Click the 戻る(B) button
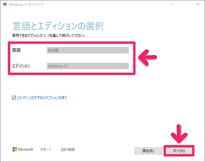The width and height of the screenshot is (205, 162). click(148, 151)
